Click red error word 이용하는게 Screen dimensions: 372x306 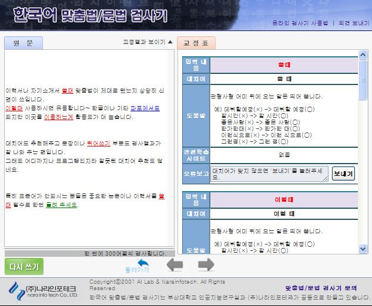59,117
